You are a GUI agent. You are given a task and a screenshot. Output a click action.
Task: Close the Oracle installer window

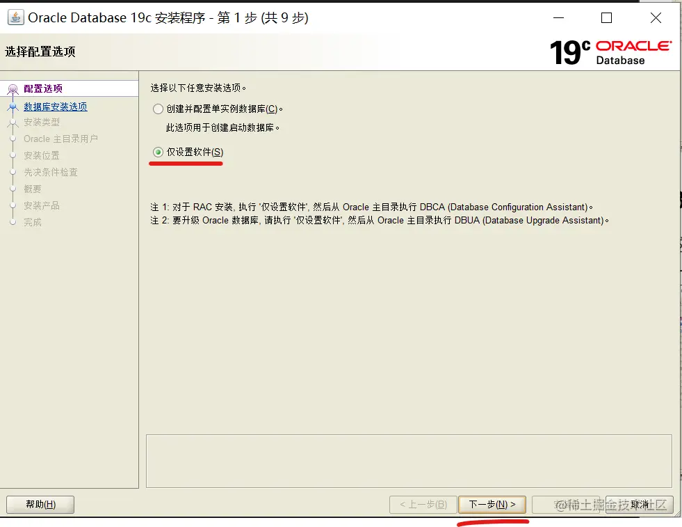[656, 18]
